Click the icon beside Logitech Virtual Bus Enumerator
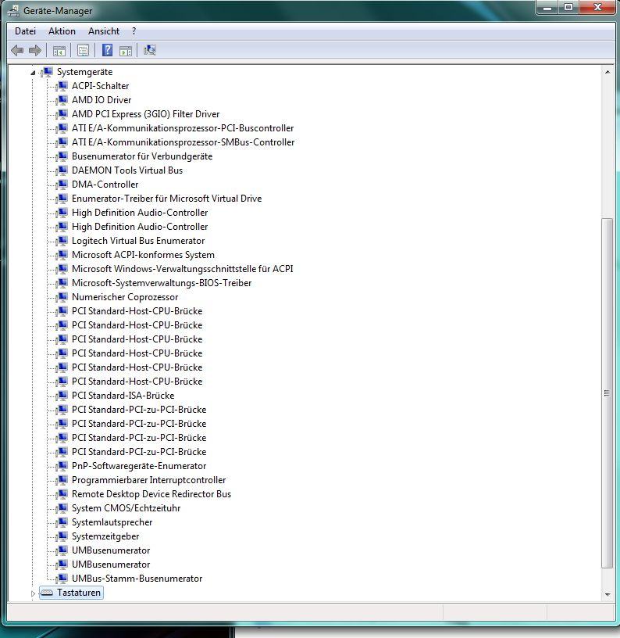The image size is (620, 638). coord(62,241)
